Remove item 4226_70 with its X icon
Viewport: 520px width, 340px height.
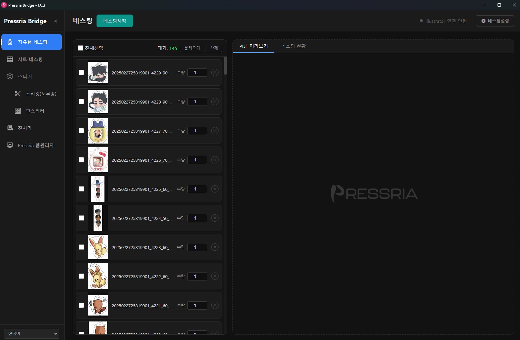click(215, 160)
